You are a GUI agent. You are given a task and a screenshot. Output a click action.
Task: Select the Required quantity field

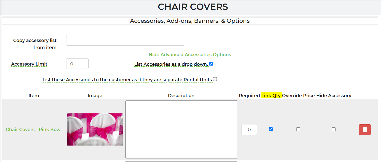point(249,129)
